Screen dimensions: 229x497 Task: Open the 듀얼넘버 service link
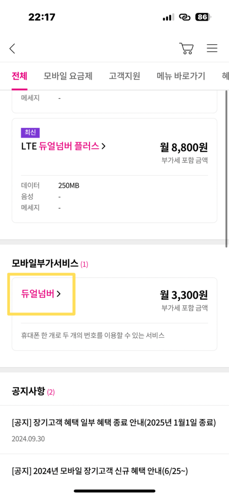[41, 294]
